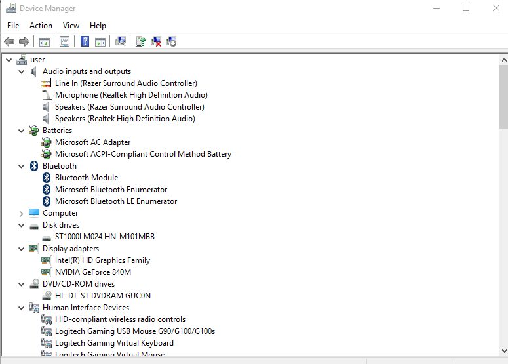Select ST1000LM024 HN-M101MBB disk drive
508x364 pixels.
[105, 237]
